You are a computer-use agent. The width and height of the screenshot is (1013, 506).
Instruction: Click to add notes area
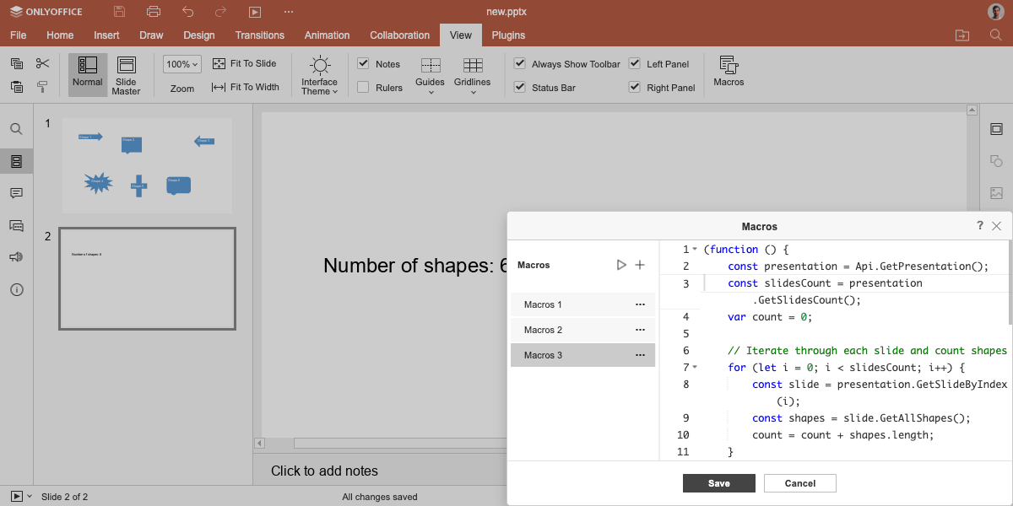tap(324, 471)
